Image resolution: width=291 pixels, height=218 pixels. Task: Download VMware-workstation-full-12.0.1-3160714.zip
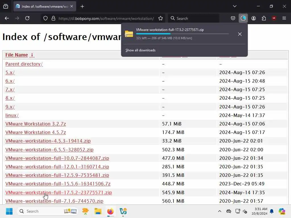coord(57,167)
